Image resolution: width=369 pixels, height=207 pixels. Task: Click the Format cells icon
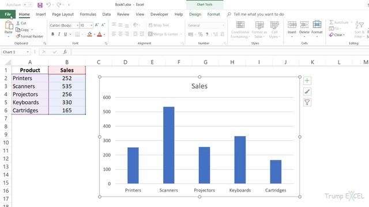pyautogui.click(x=317, y=24)
